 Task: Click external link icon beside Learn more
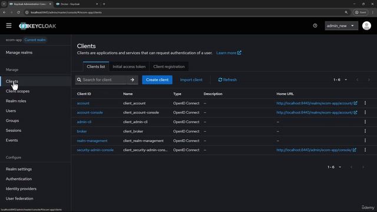[239, 52]
